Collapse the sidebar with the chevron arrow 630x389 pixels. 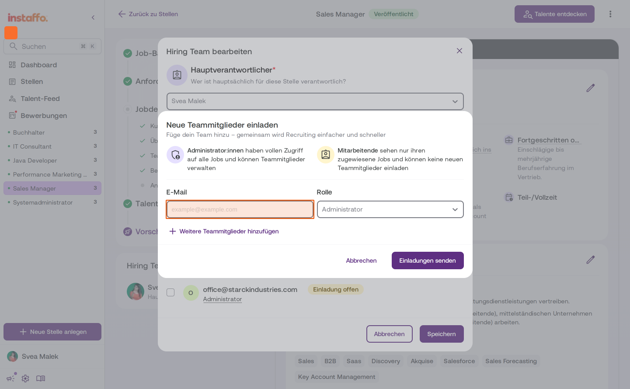click(x=93, y=17)
